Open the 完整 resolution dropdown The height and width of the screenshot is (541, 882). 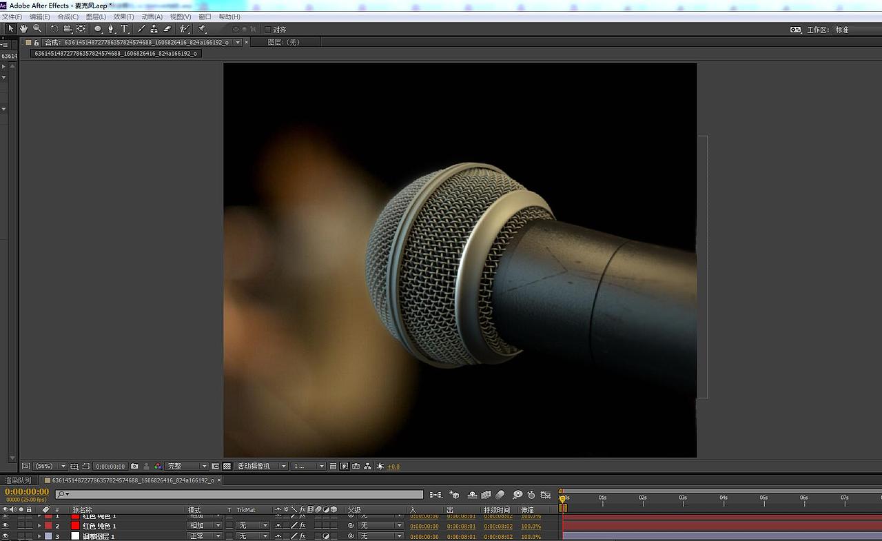click(x=186, y=467)
